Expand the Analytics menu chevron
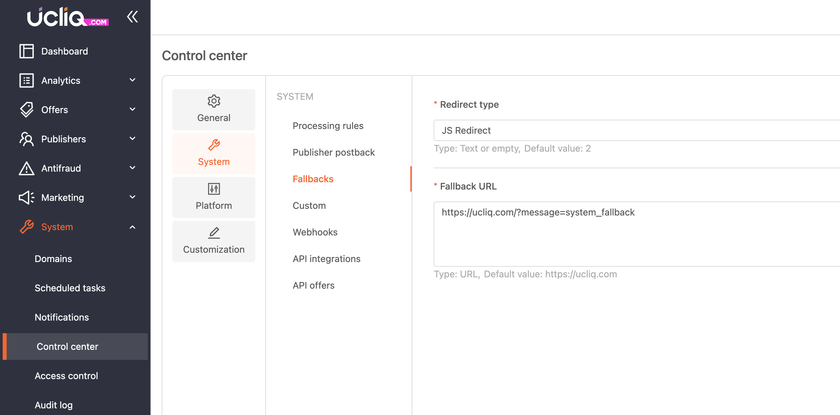This screenshot has height=415, width=840. pos(132,80)
